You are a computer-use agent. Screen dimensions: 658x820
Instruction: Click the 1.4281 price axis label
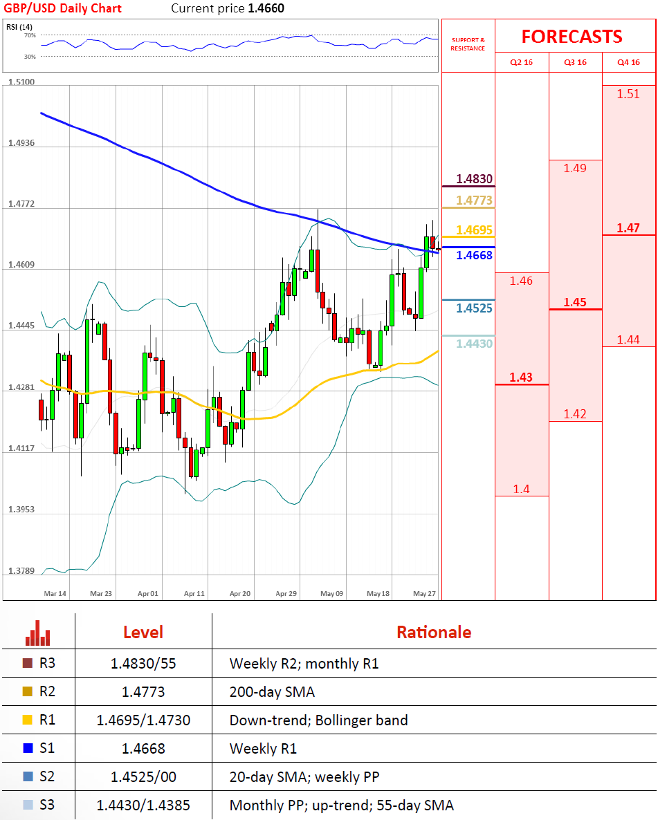point(21,387)
